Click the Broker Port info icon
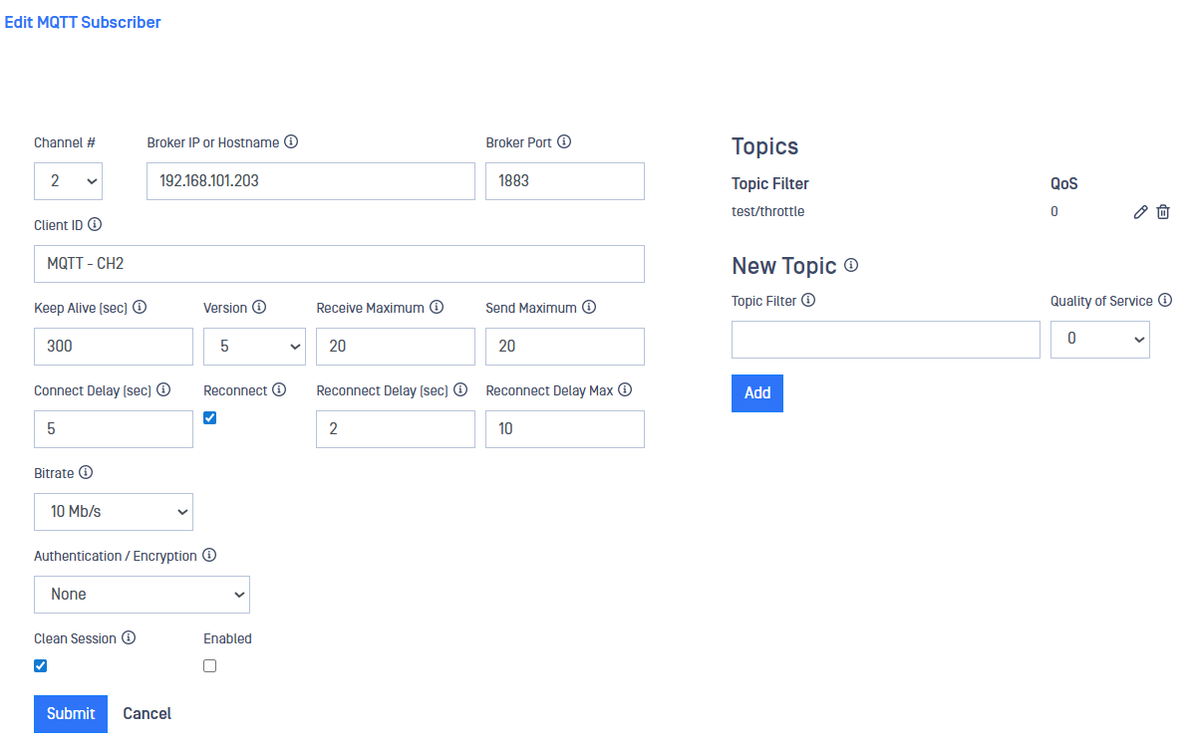The height and width of the screenshot is (746, 1193). (x=564, y=142)
